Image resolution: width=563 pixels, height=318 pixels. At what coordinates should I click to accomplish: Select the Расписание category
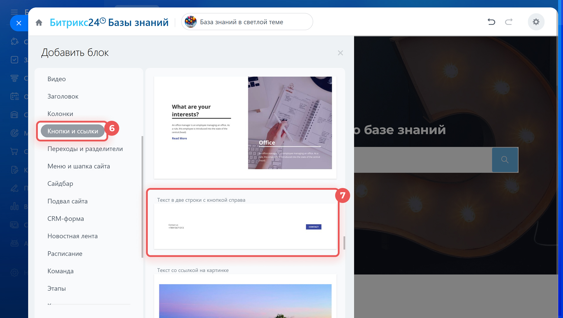pos(65,254)
